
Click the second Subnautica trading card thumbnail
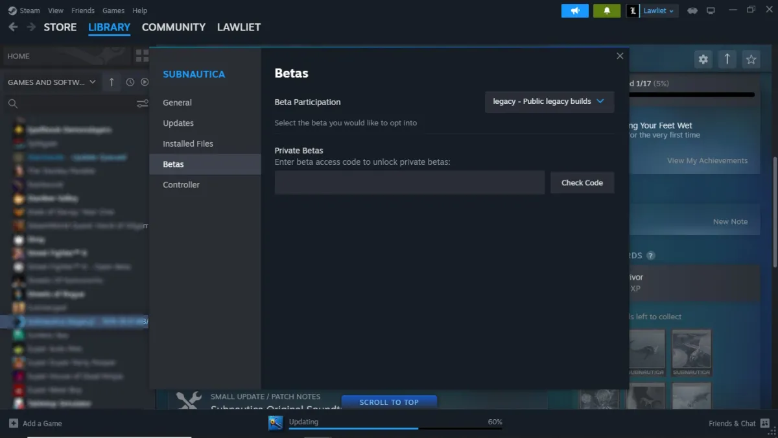[691, 352]
